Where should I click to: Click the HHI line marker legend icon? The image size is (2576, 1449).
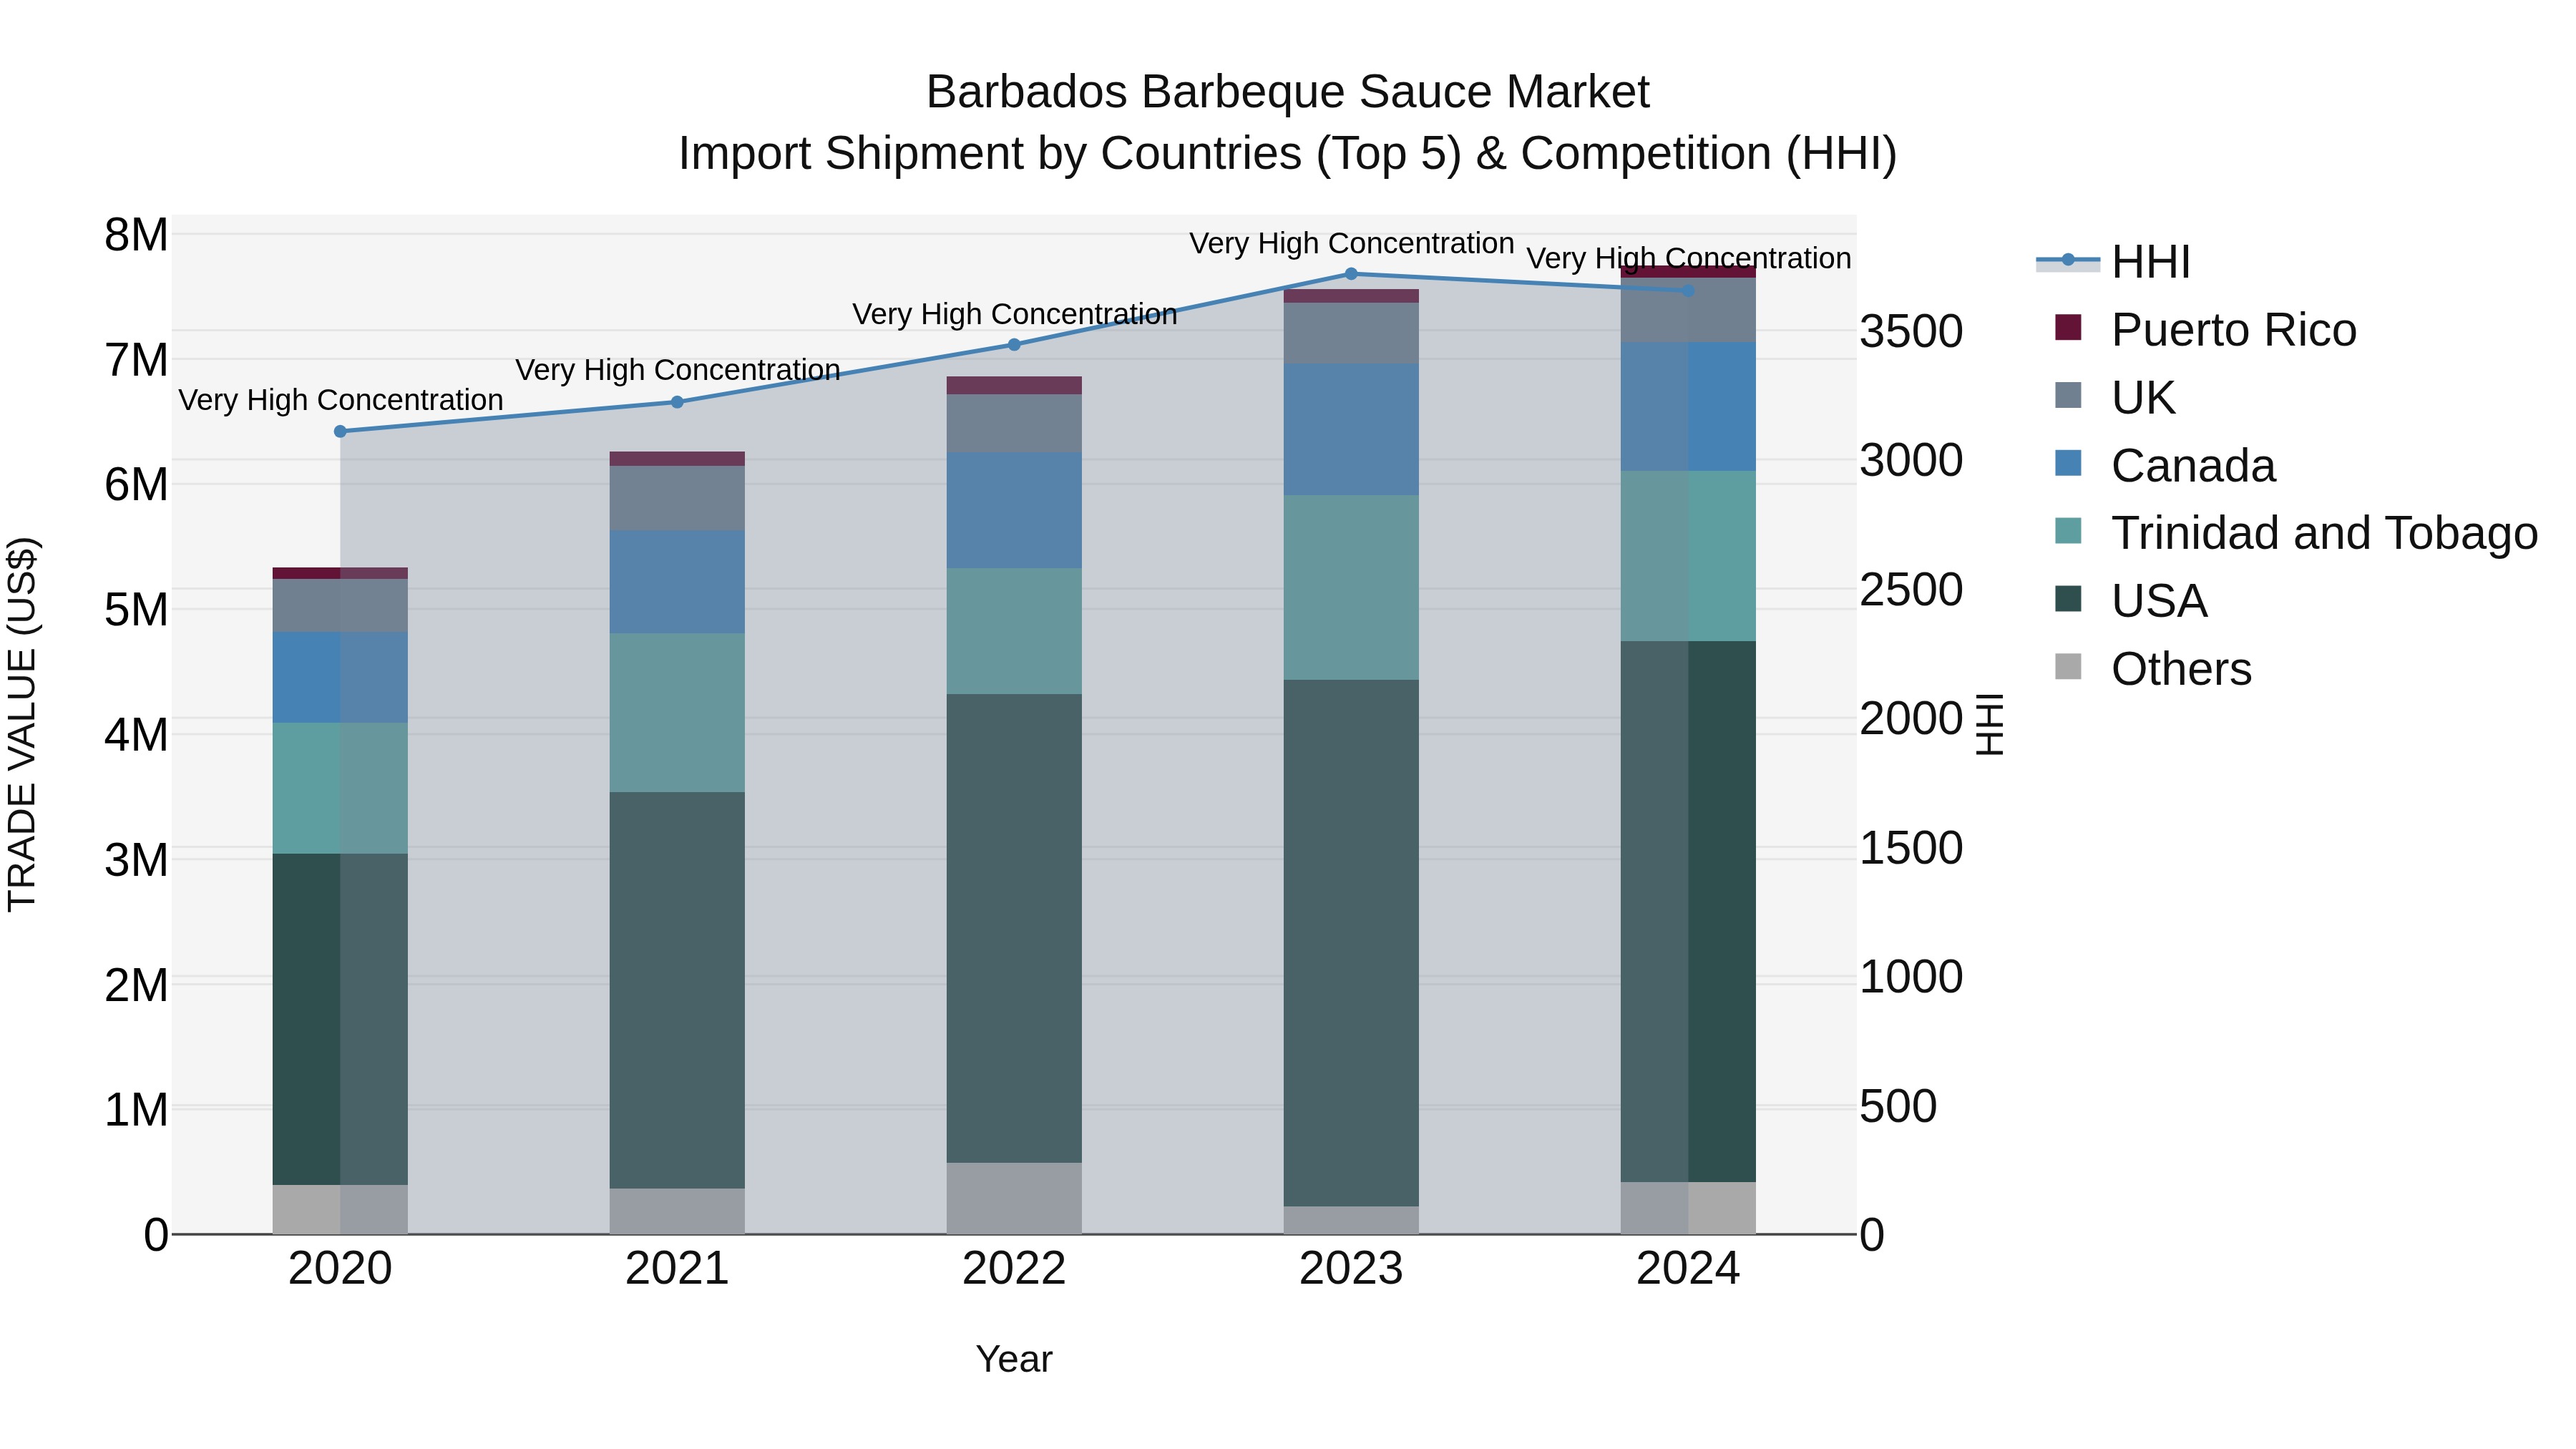coord(2068,260)
